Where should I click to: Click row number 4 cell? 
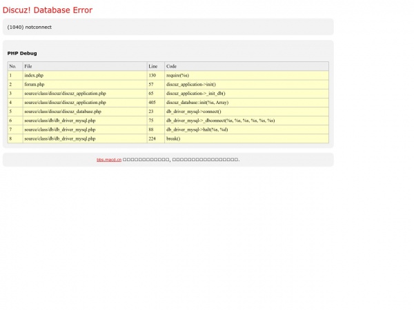(x=15, y=102)
